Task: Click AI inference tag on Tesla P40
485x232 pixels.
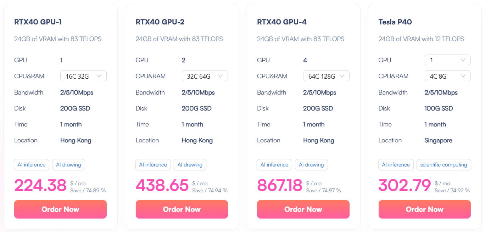Action: click(x=396, y=165)
